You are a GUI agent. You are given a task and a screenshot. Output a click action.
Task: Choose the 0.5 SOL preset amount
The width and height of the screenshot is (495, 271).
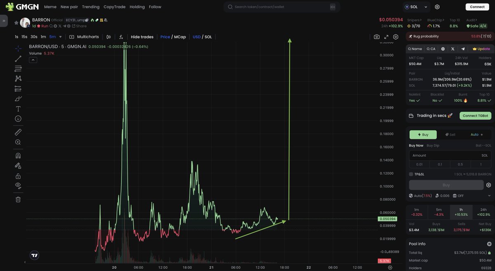460,164
